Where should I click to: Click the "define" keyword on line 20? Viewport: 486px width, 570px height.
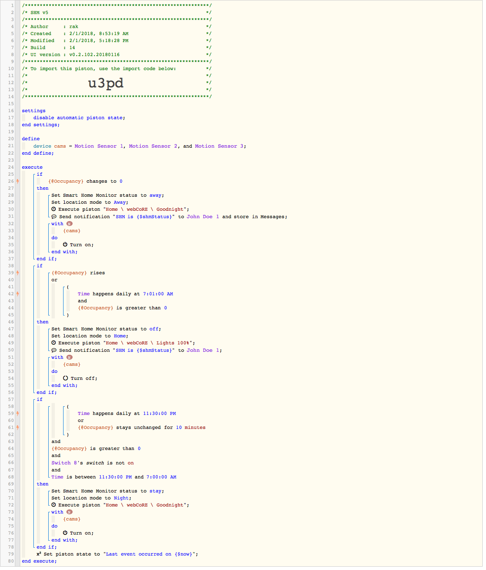pyautogui.click(x=31, y=139)
